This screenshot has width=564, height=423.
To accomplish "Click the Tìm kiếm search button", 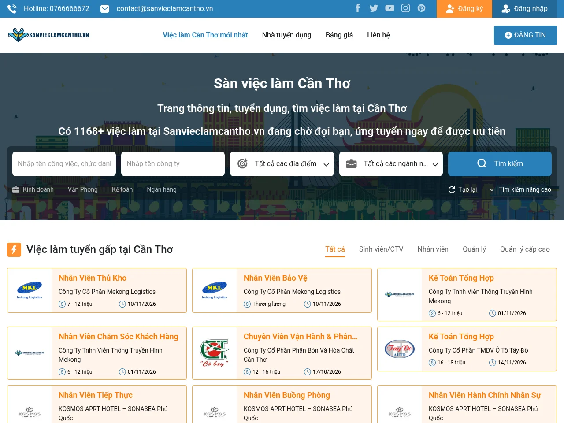I will point(500,164).
